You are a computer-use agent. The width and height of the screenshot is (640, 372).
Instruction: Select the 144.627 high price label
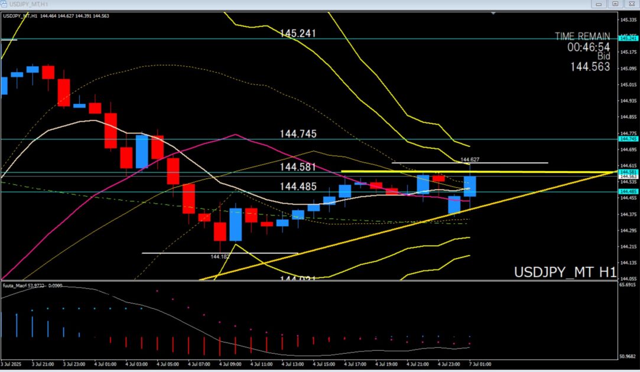coord(470,159)
